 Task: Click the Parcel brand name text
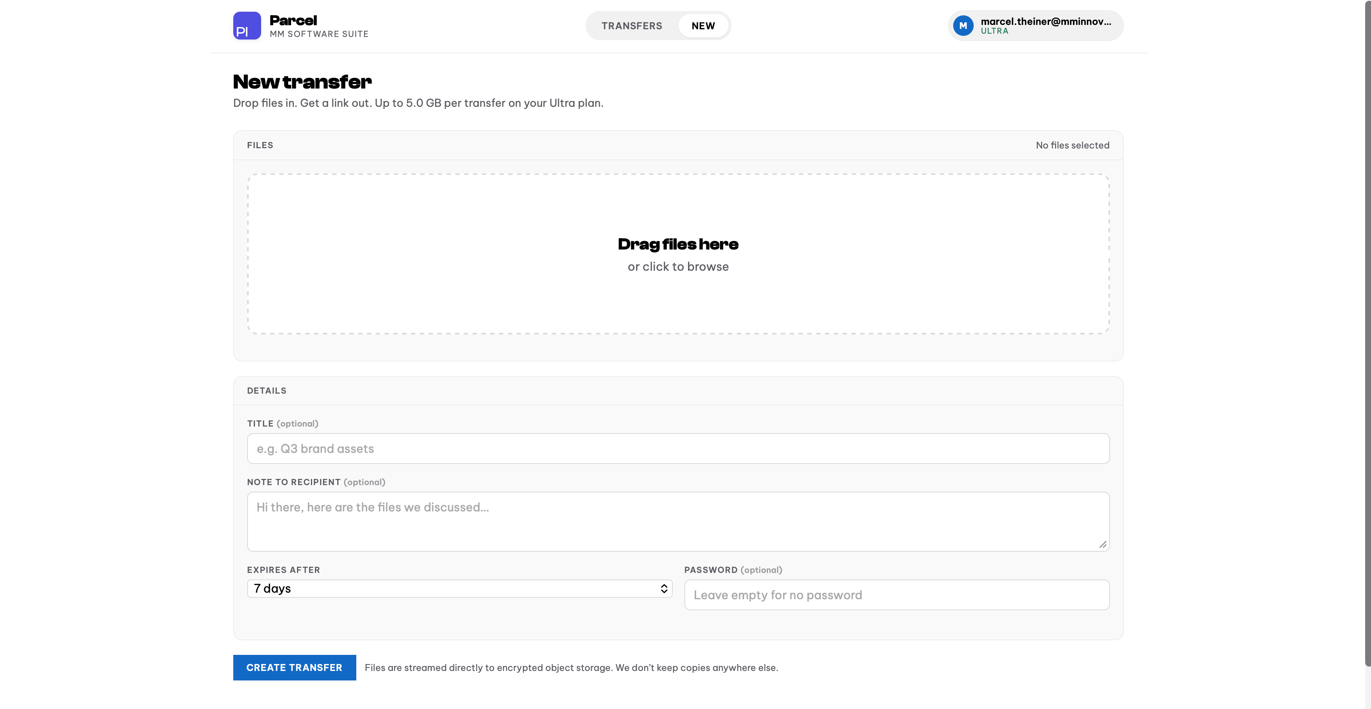[x=293, y=20]
